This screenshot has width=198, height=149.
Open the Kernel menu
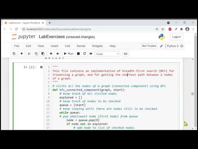(x=81, y=46)
